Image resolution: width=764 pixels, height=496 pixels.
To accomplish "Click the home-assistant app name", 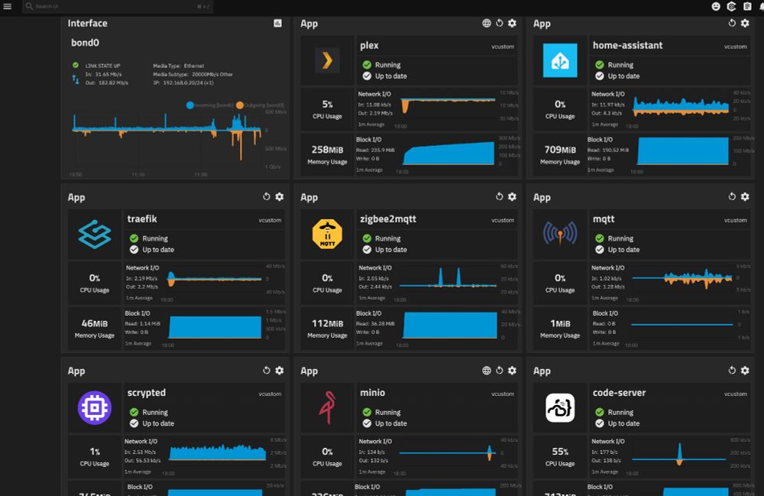I will pos(627,45).
